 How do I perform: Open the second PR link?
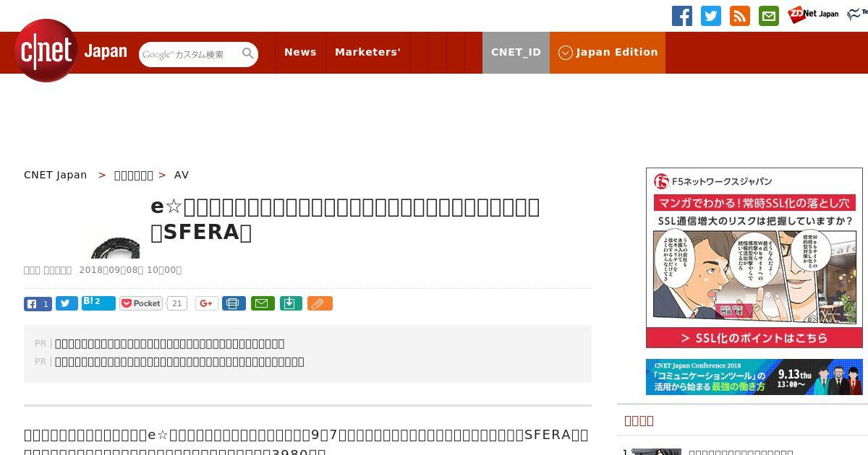[179, 362]
